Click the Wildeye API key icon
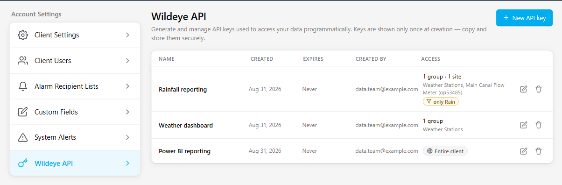 tap(23, 163)
